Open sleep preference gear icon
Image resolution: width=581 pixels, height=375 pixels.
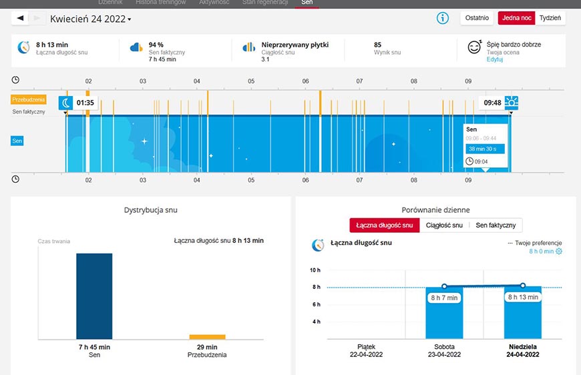559,252
